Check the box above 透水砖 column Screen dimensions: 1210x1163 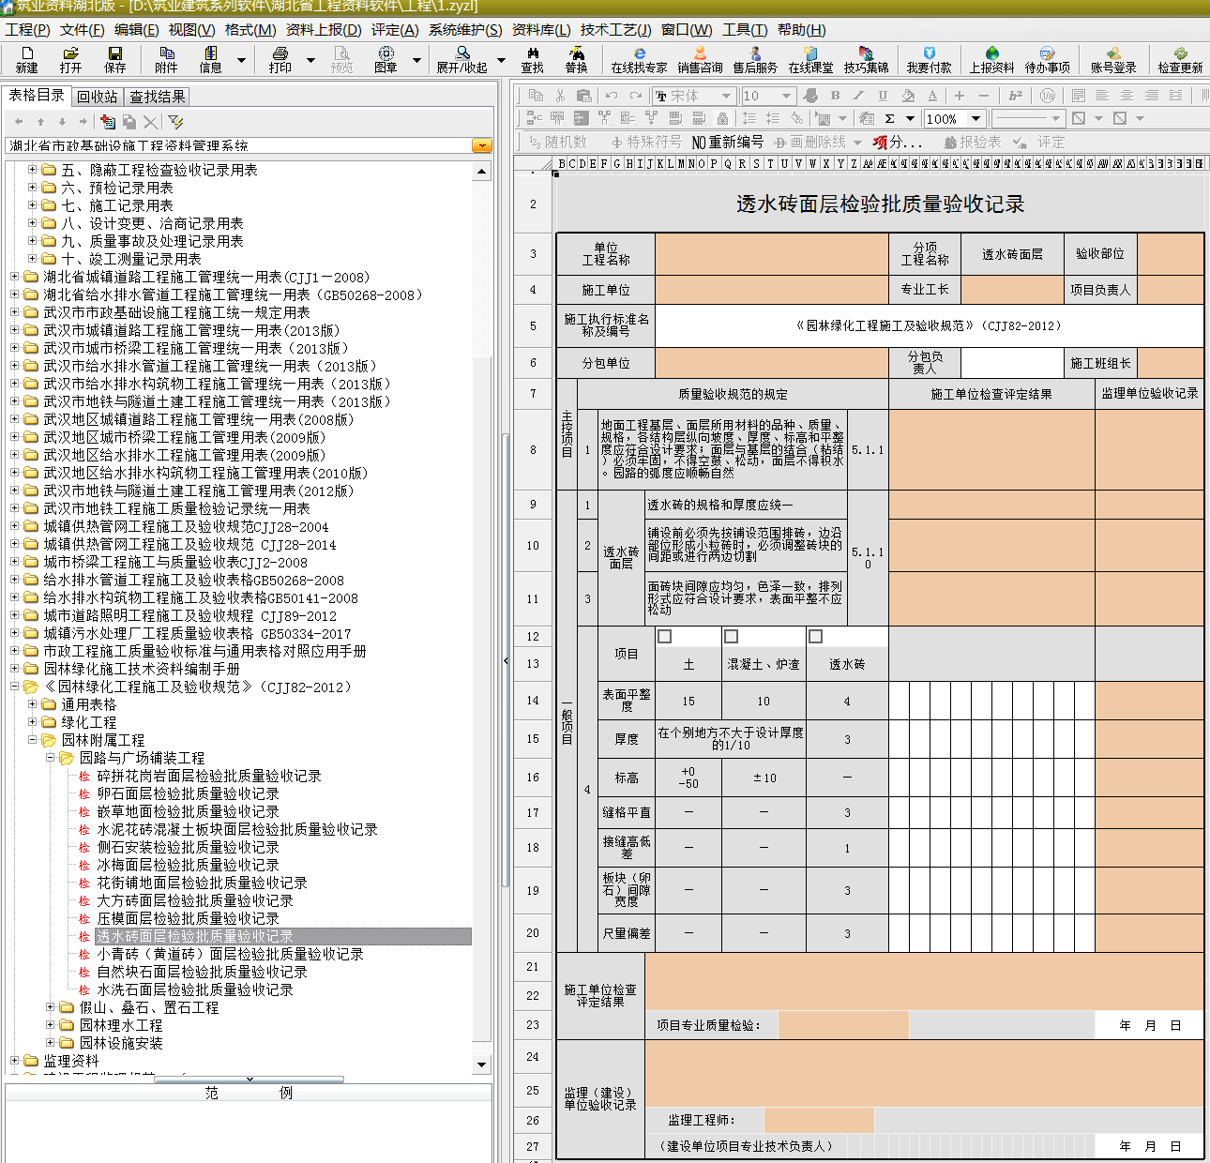[x=816, y=636]
